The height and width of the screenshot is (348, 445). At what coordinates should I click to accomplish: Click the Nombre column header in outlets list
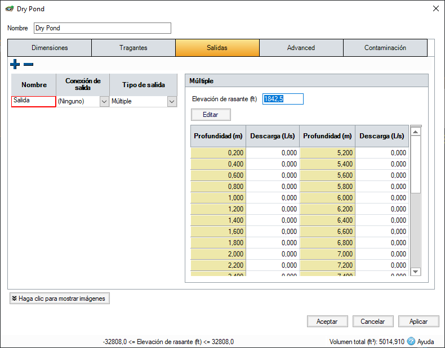(34, 85)
